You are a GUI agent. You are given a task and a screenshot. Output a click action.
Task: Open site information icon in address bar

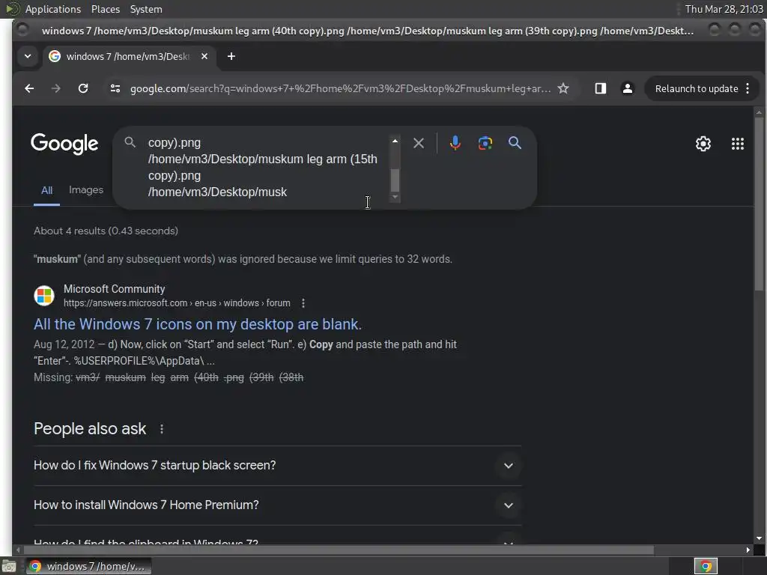click(x=115, y=88)
